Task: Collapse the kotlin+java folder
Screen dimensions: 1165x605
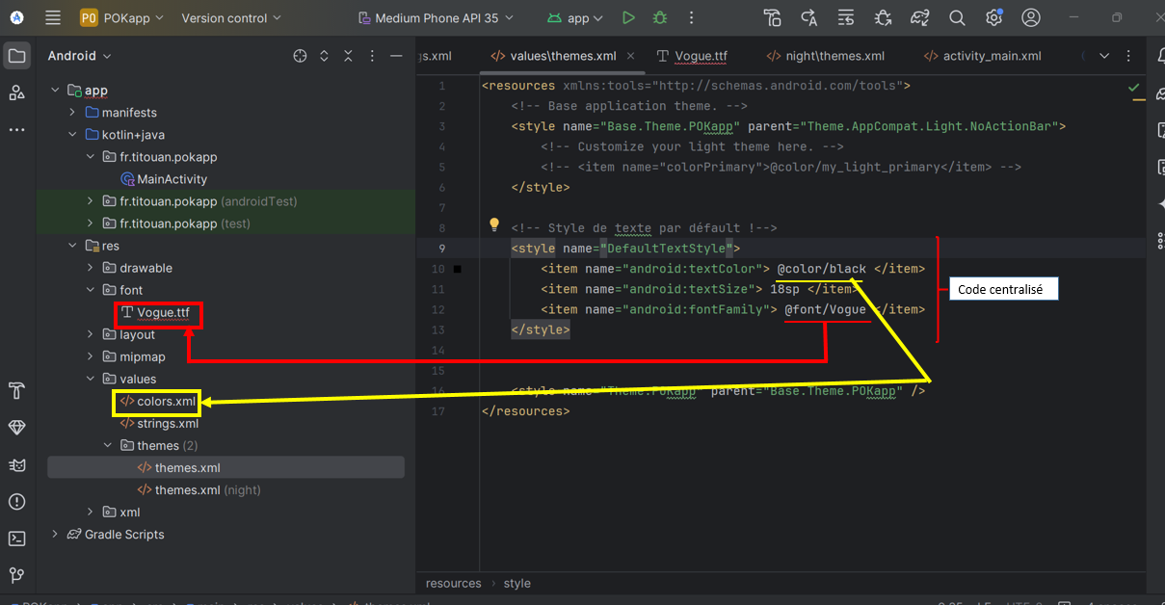Action: pyautogui.click(x=72, y=135)
